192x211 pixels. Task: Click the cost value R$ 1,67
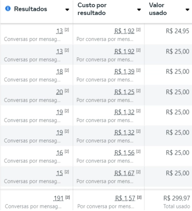124,173
